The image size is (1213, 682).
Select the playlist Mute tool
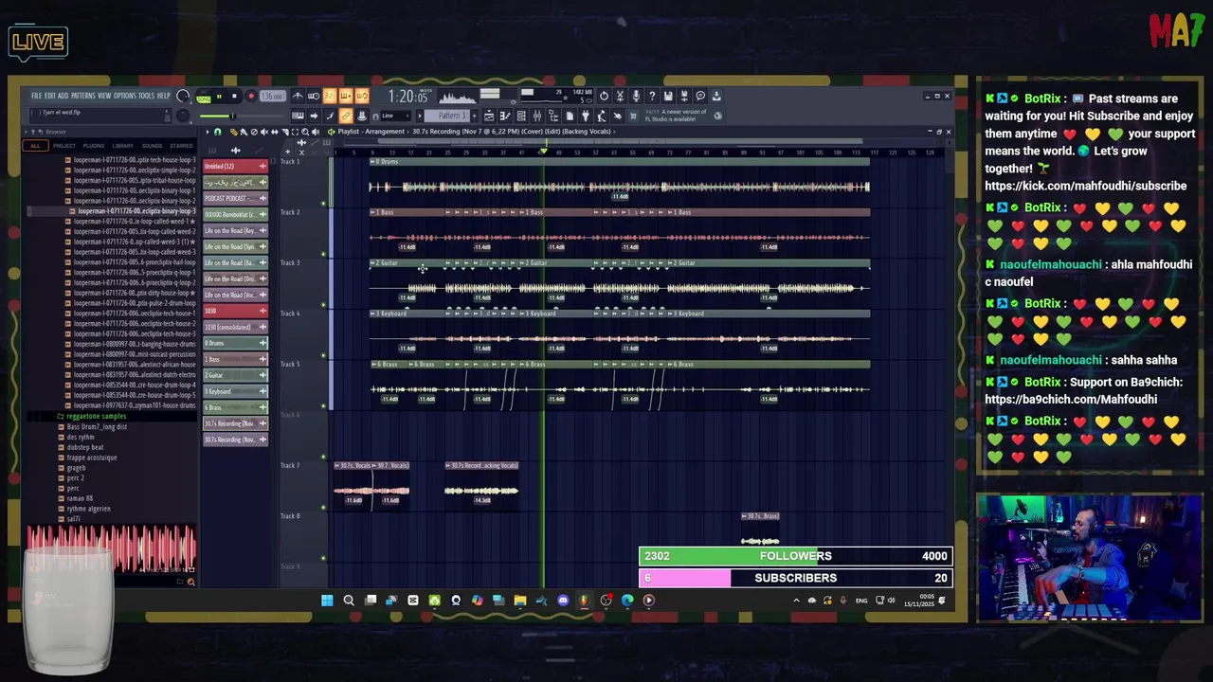coord(263,132)
